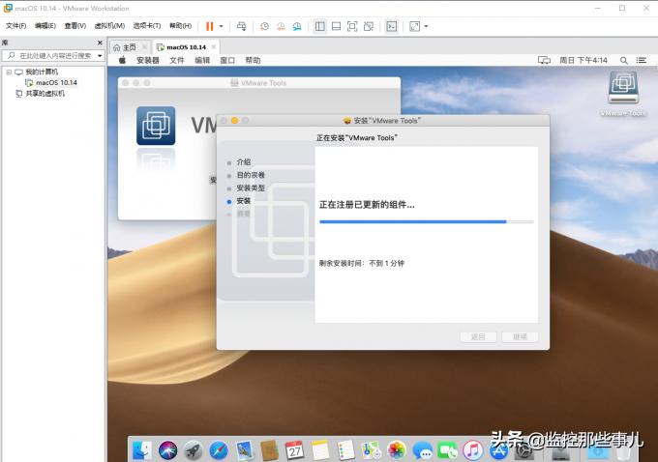Open Messages from the Dock
The image size is (658, 462).
tap(422, 451)
